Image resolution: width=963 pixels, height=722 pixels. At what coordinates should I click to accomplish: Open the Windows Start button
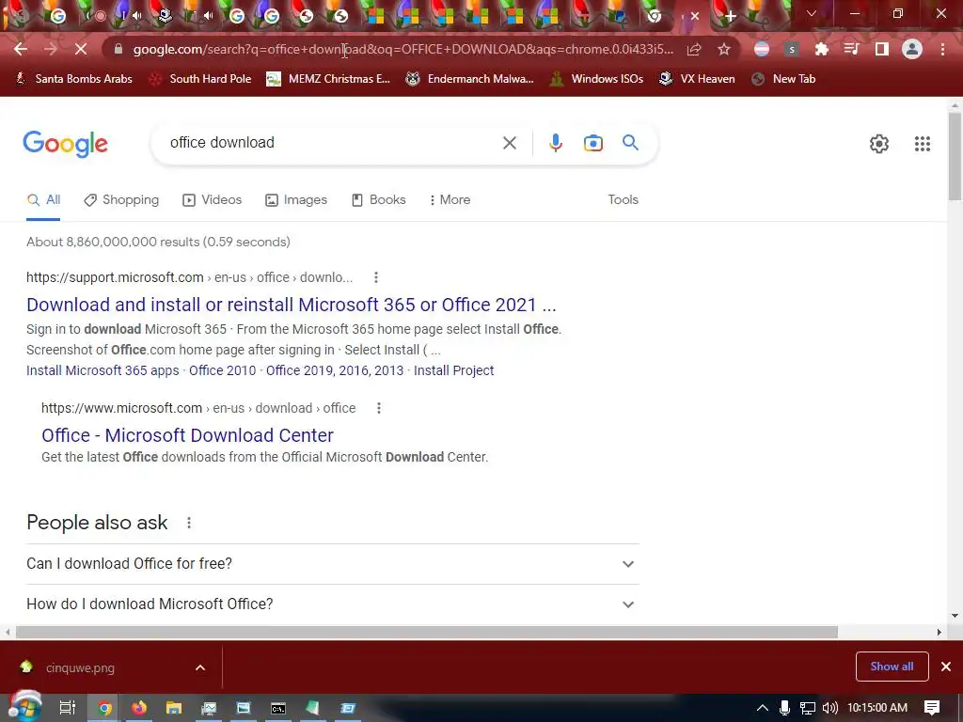(24, 708)
